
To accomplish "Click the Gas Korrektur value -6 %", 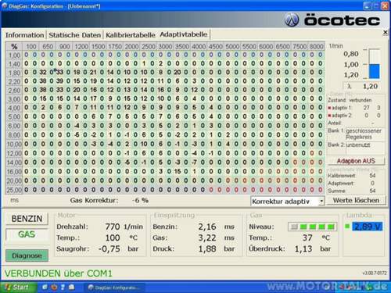I will pyautogui.click(x=140, y=201).
